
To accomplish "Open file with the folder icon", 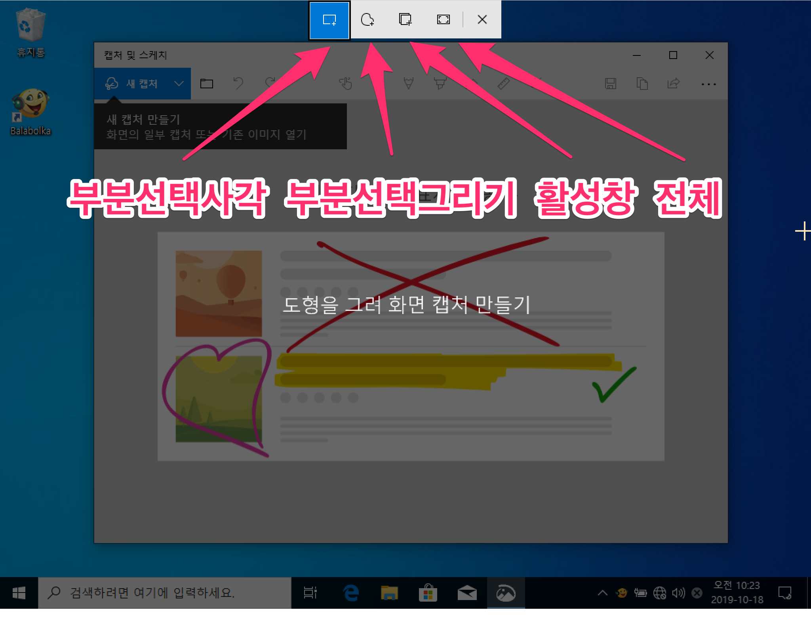I will pos(207,84).
